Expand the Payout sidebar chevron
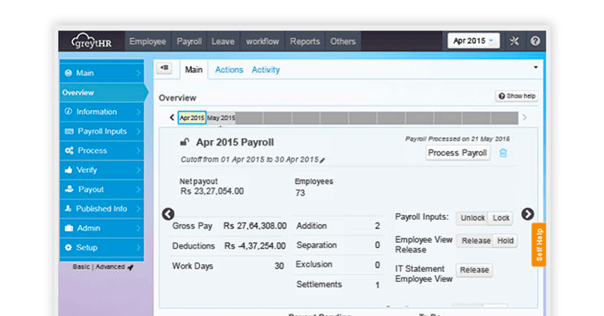The image size is (604, 316). [x=138, y=189]
